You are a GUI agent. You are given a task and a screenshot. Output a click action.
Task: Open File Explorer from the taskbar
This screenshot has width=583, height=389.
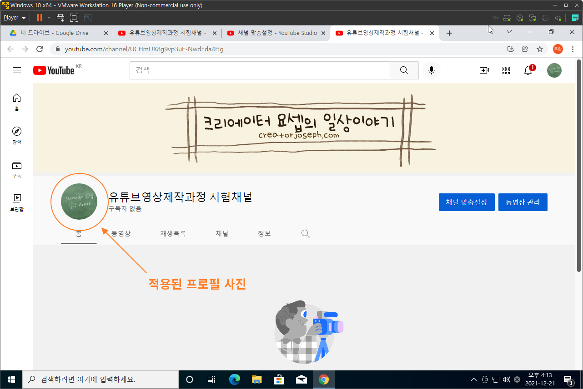pos(257,379)
